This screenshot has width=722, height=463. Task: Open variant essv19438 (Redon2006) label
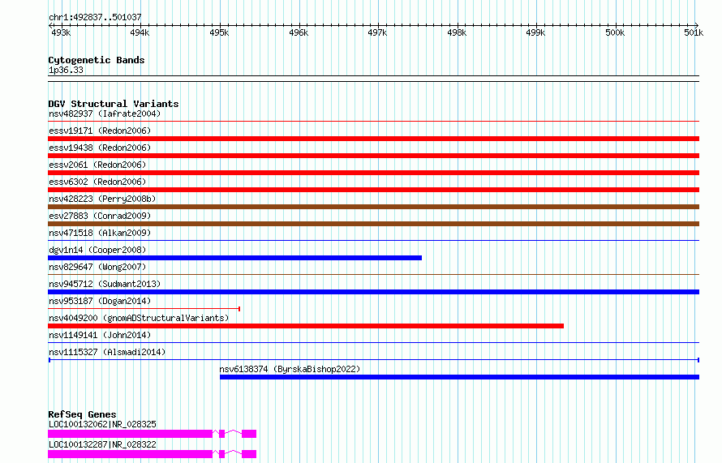[x=100, y=148]
